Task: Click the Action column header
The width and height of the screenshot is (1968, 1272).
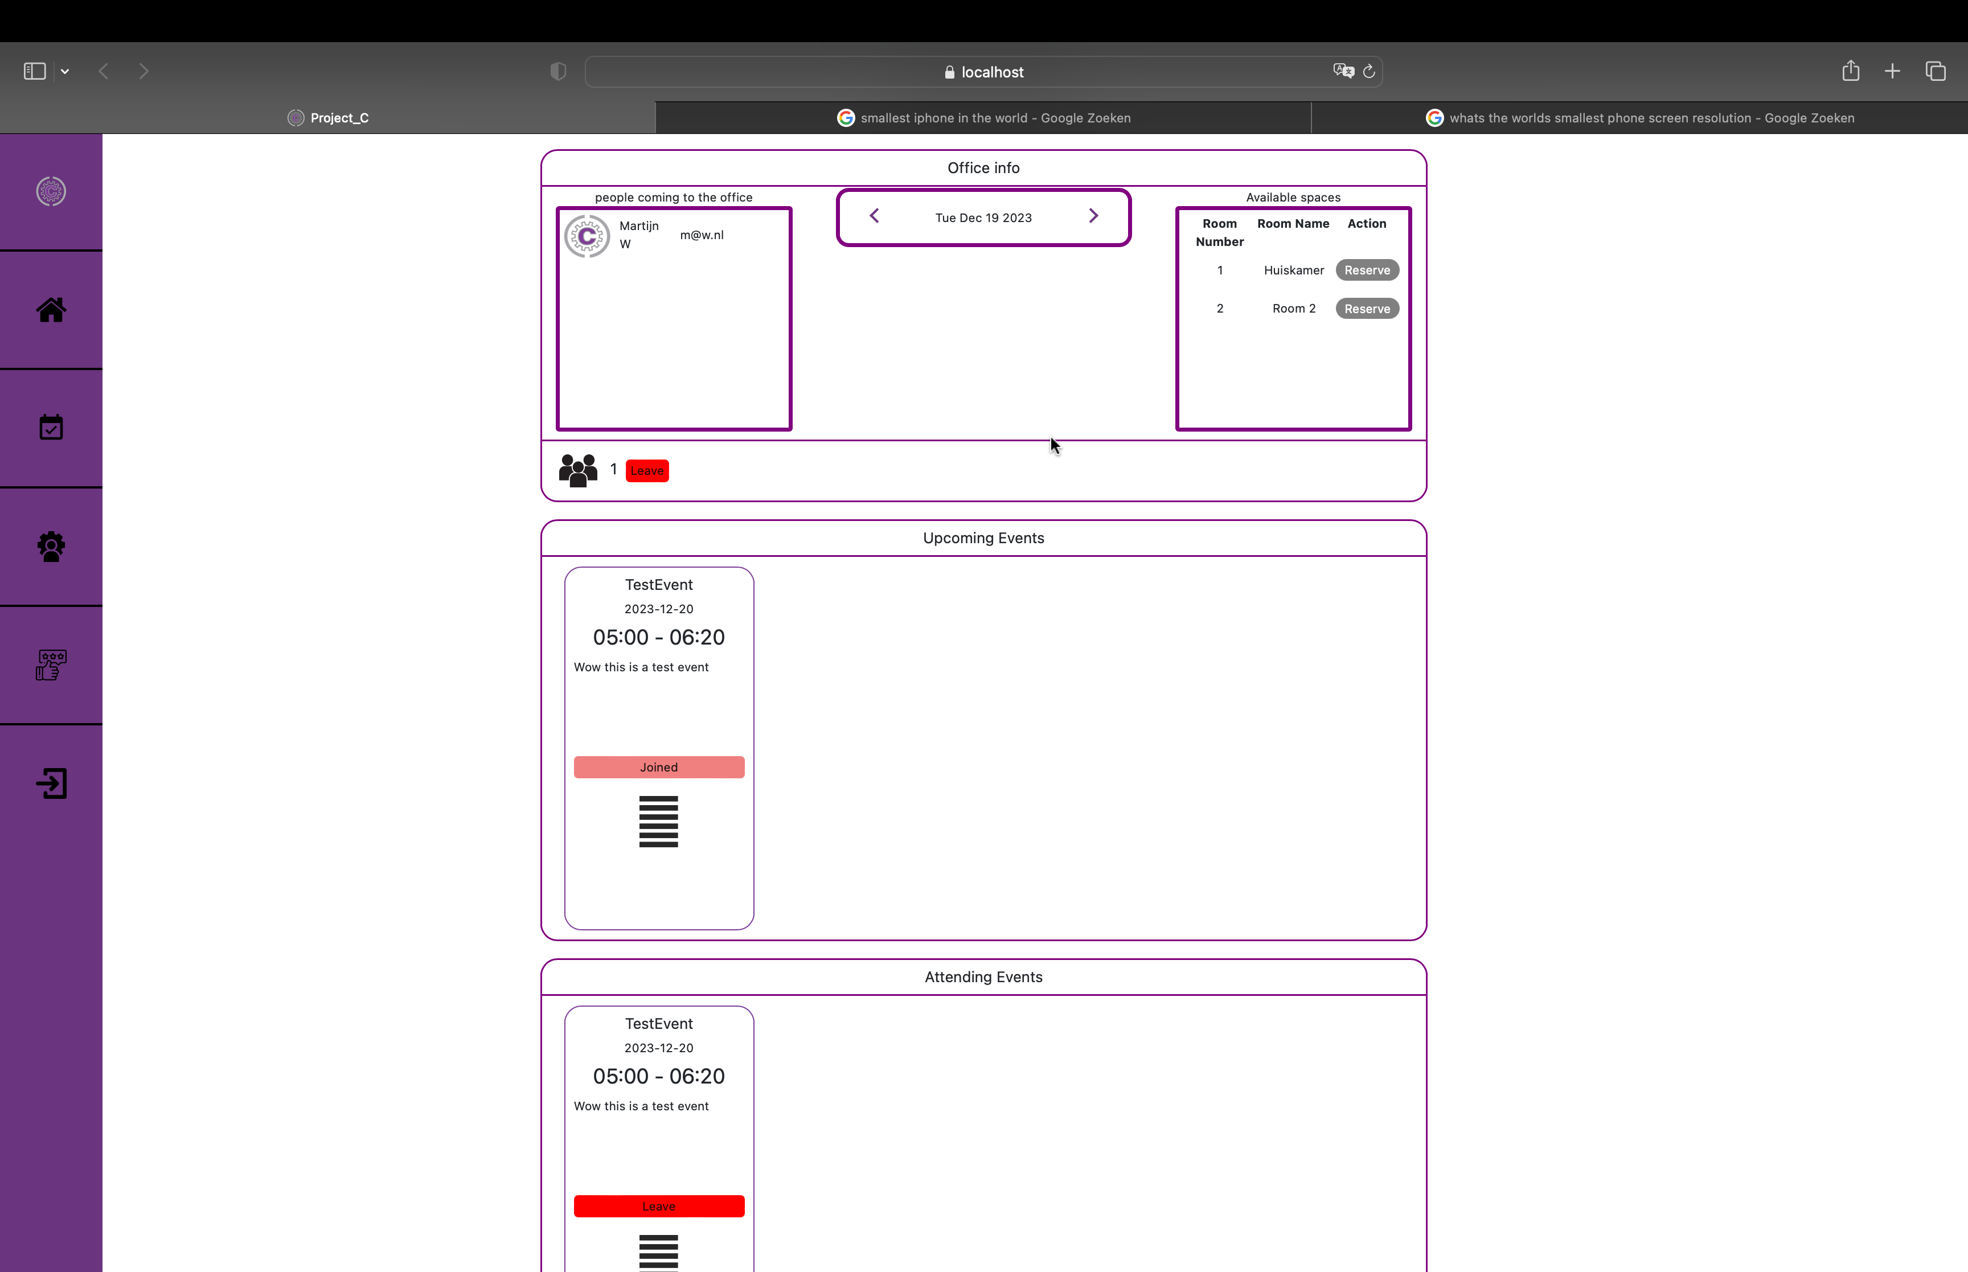Action: click(x=1367, y=224)
